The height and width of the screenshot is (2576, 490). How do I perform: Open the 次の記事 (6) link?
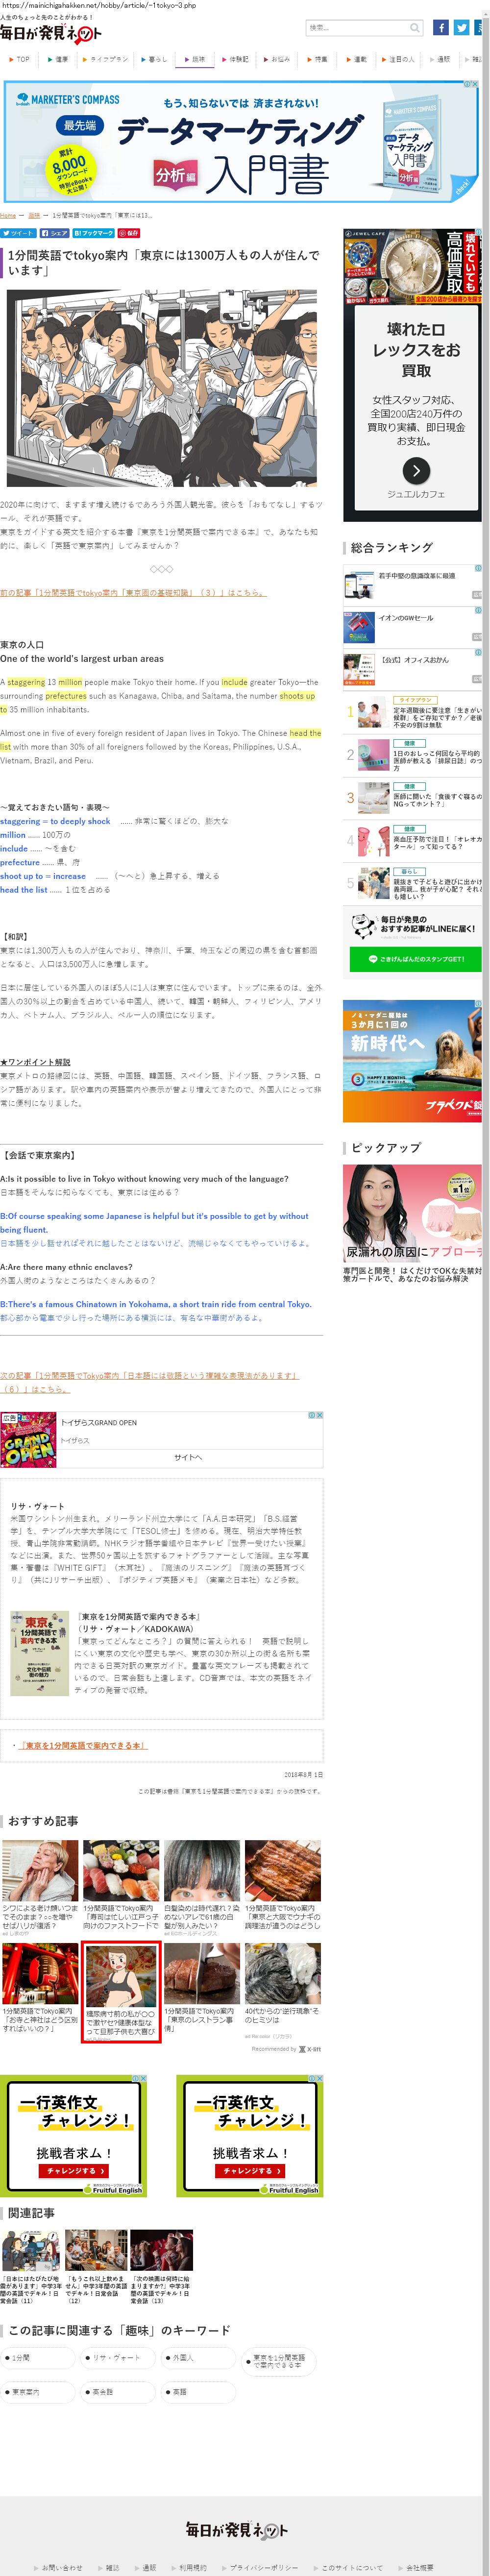(x=150, y=1382)
